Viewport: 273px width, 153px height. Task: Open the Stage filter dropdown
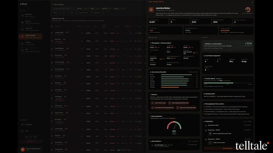coord(94,8)
